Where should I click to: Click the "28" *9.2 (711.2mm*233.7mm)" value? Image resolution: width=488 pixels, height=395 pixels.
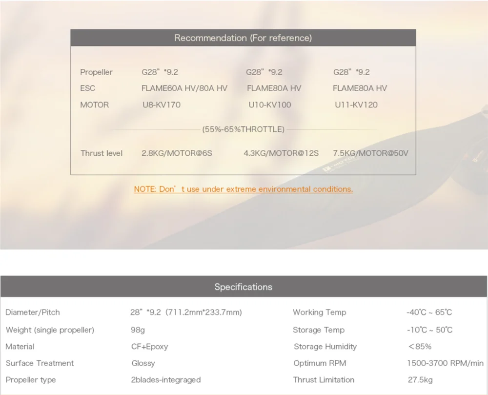tap(186, 312)
